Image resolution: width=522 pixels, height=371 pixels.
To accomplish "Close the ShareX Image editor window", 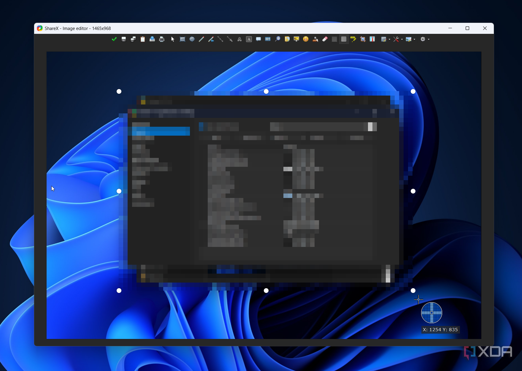I will click(x=485, y=28).
